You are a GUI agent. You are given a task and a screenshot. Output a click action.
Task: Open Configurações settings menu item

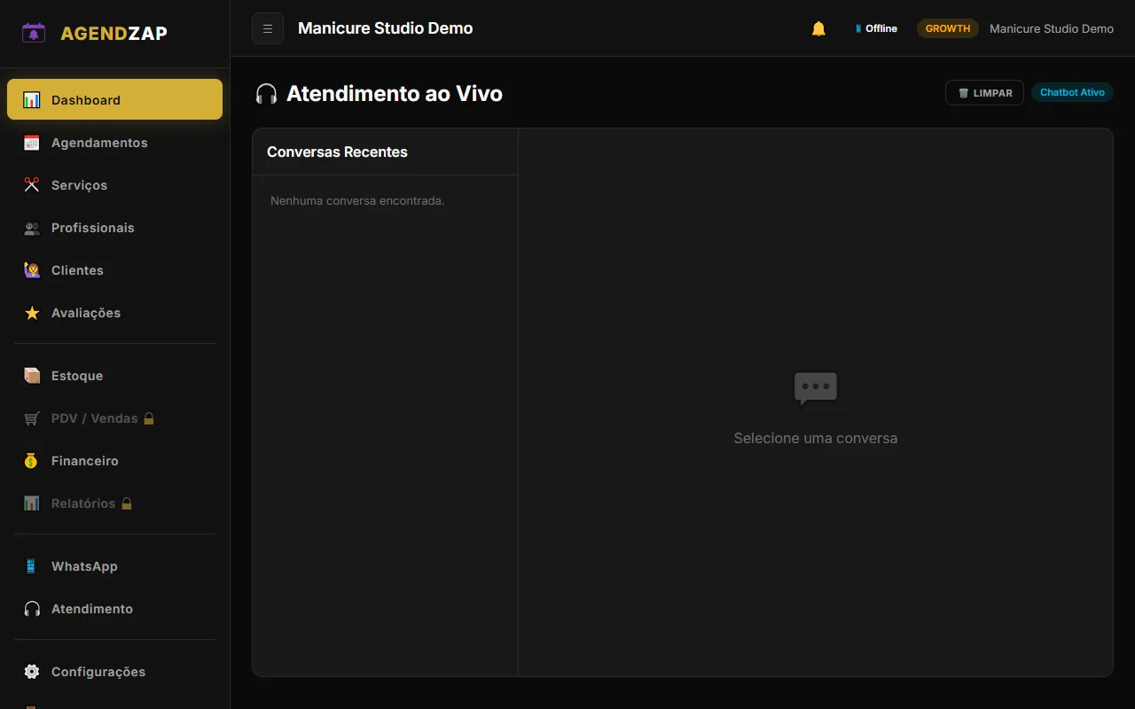coord(98,672)
